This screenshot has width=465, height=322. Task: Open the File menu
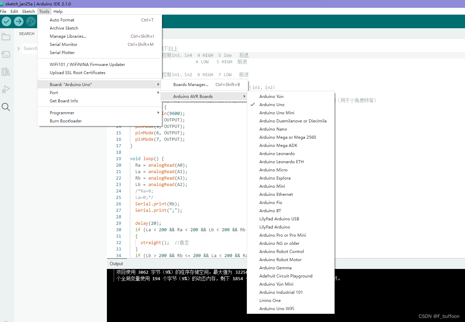(3, 11)
